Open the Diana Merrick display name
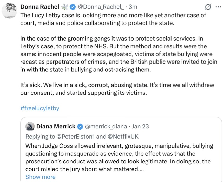The image size is (224, 182). click(x=56, y=126)
